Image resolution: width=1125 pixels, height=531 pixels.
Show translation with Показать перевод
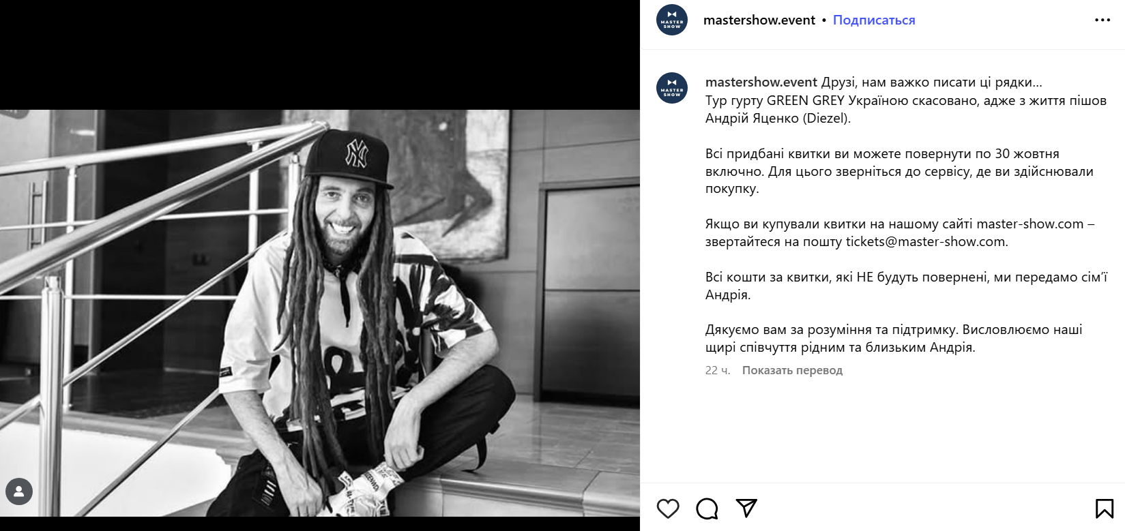click(792, 370)
